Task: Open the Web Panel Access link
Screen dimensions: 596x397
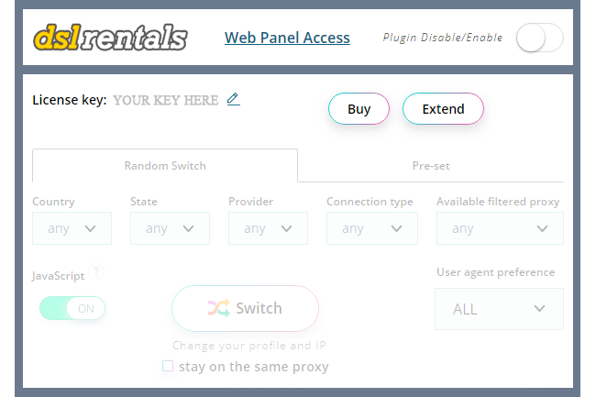Action: [x=287, y=38]
